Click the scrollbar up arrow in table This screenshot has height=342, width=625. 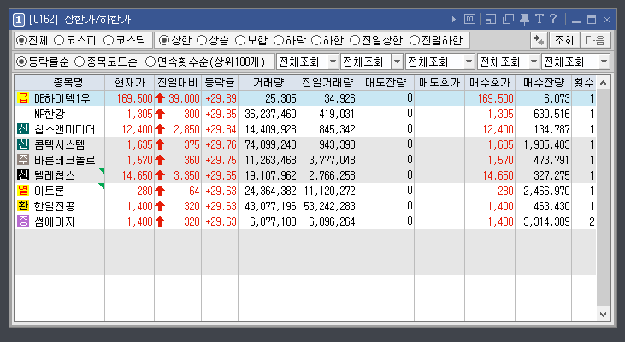pyautogui.click(x=603, y=83)
